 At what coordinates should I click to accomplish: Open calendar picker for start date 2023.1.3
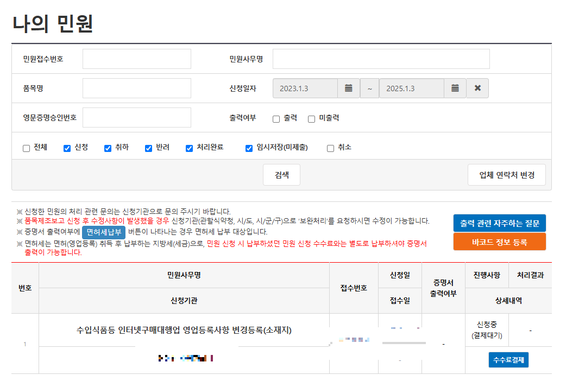click(349, 88)
